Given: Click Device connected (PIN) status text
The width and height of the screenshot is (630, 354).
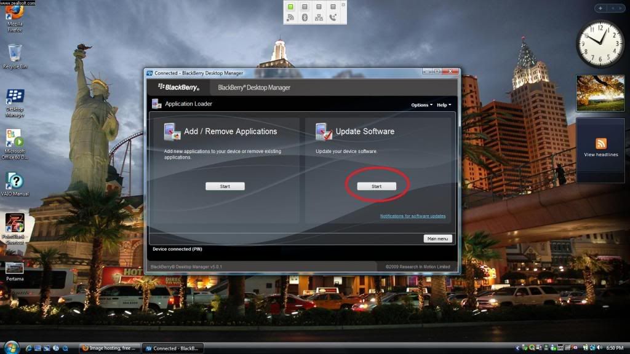Looking at the screenshot, I should (x=177, y=250).
